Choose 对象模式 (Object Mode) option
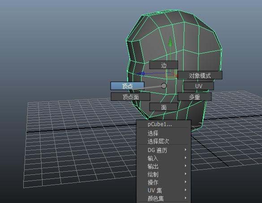262x203 pixels. [200, 76]
